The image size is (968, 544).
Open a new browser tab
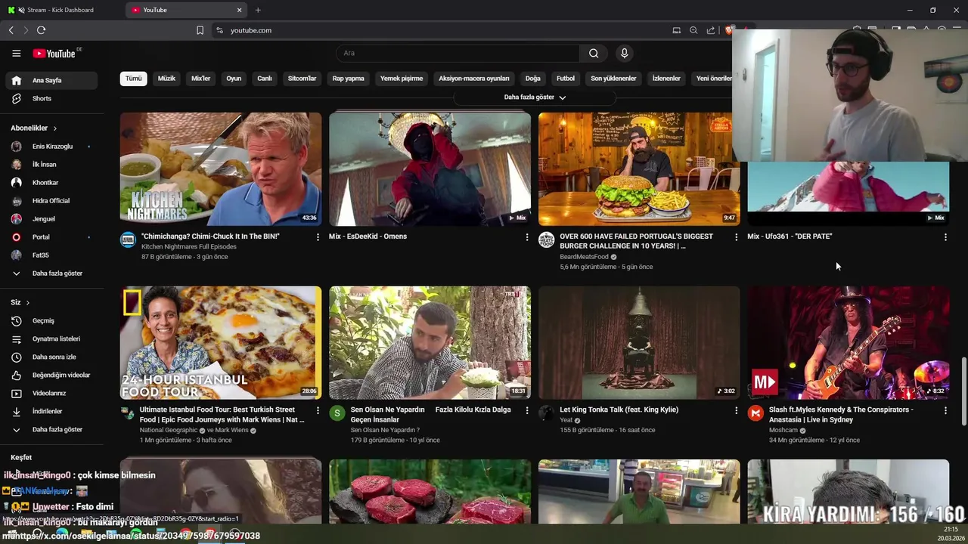point(258,10)
